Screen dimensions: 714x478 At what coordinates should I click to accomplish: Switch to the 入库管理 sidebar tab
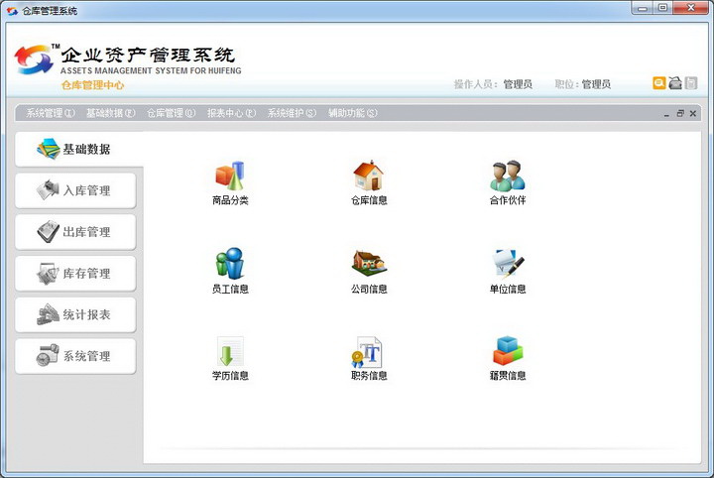click(x=75, y=190)
